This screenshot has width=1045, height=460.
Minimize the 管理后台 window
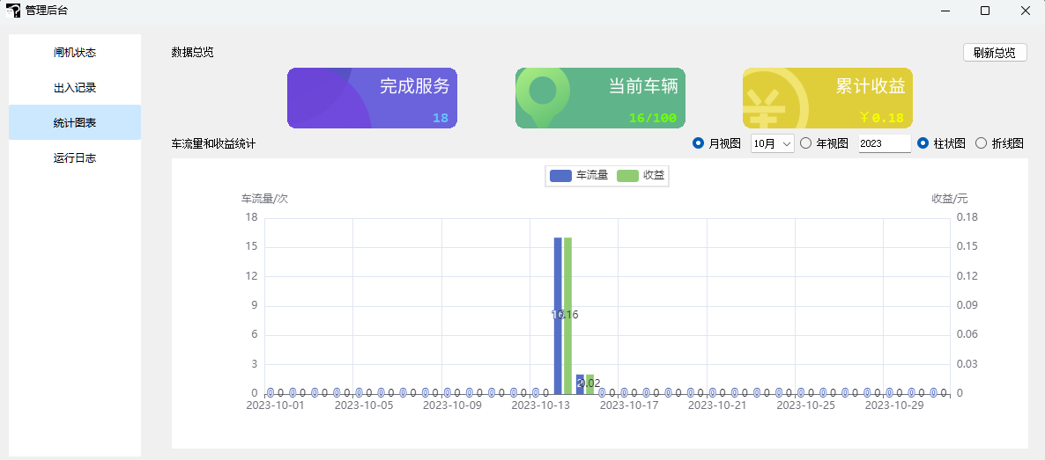(x=945, y=11)
